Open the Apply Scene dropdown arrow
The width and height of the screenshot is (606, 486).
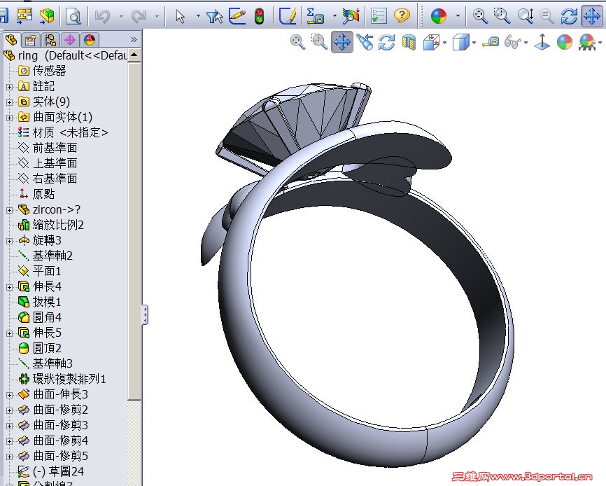[x=600, y=43]
